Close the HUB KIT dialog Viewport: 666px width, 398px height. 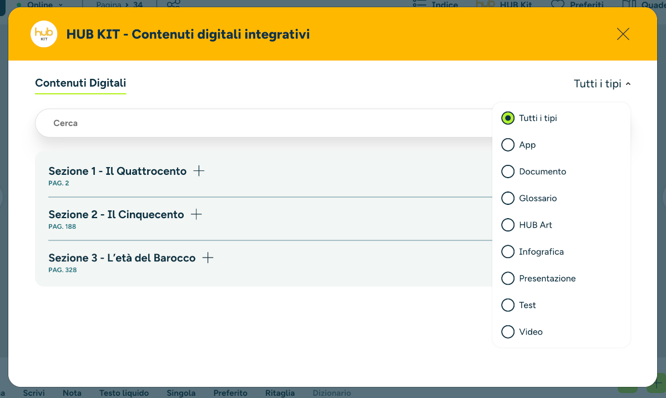[623, 34]
